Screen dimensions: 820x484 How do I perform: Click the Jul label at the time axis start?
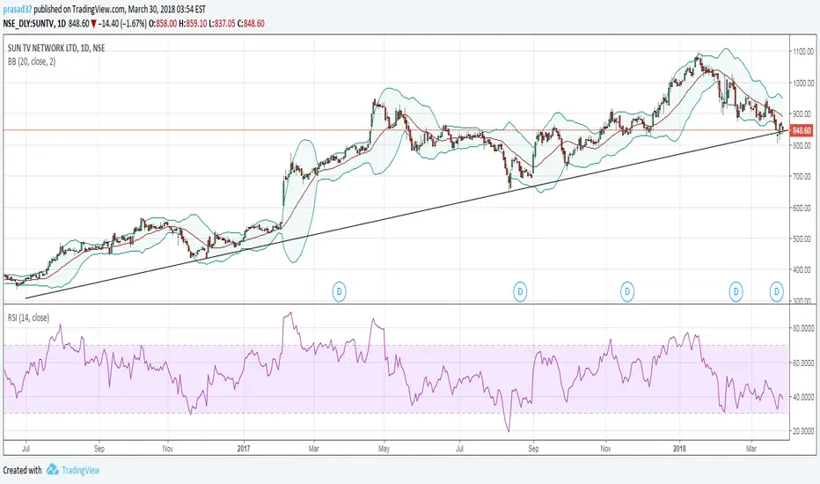(26, 449)
